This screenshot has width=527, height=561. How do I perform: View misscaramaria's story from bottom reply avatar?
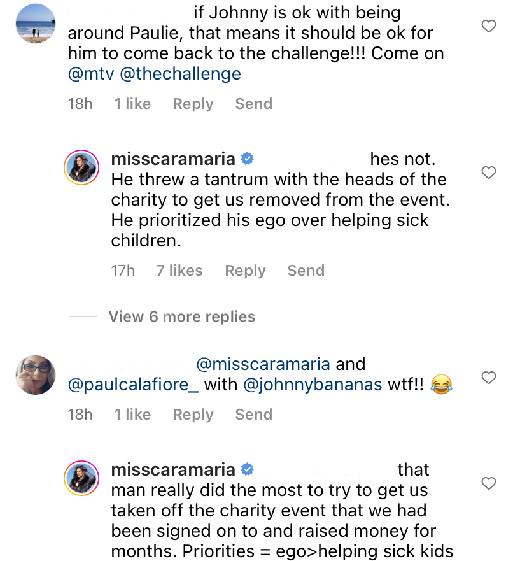[81, 478]
